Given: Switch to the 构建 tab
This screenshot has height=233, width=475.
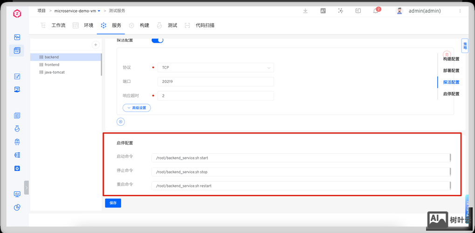Looking at the screenshot, I should [x=139, y=26].
